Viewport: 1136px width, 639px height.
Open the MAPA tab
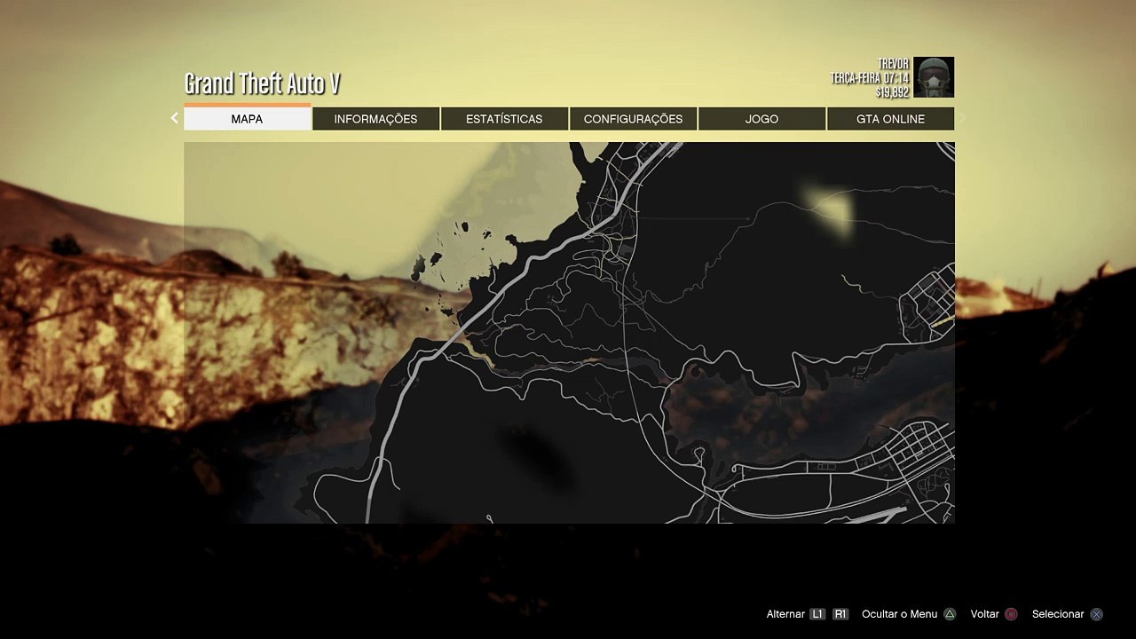coord(248,119)
